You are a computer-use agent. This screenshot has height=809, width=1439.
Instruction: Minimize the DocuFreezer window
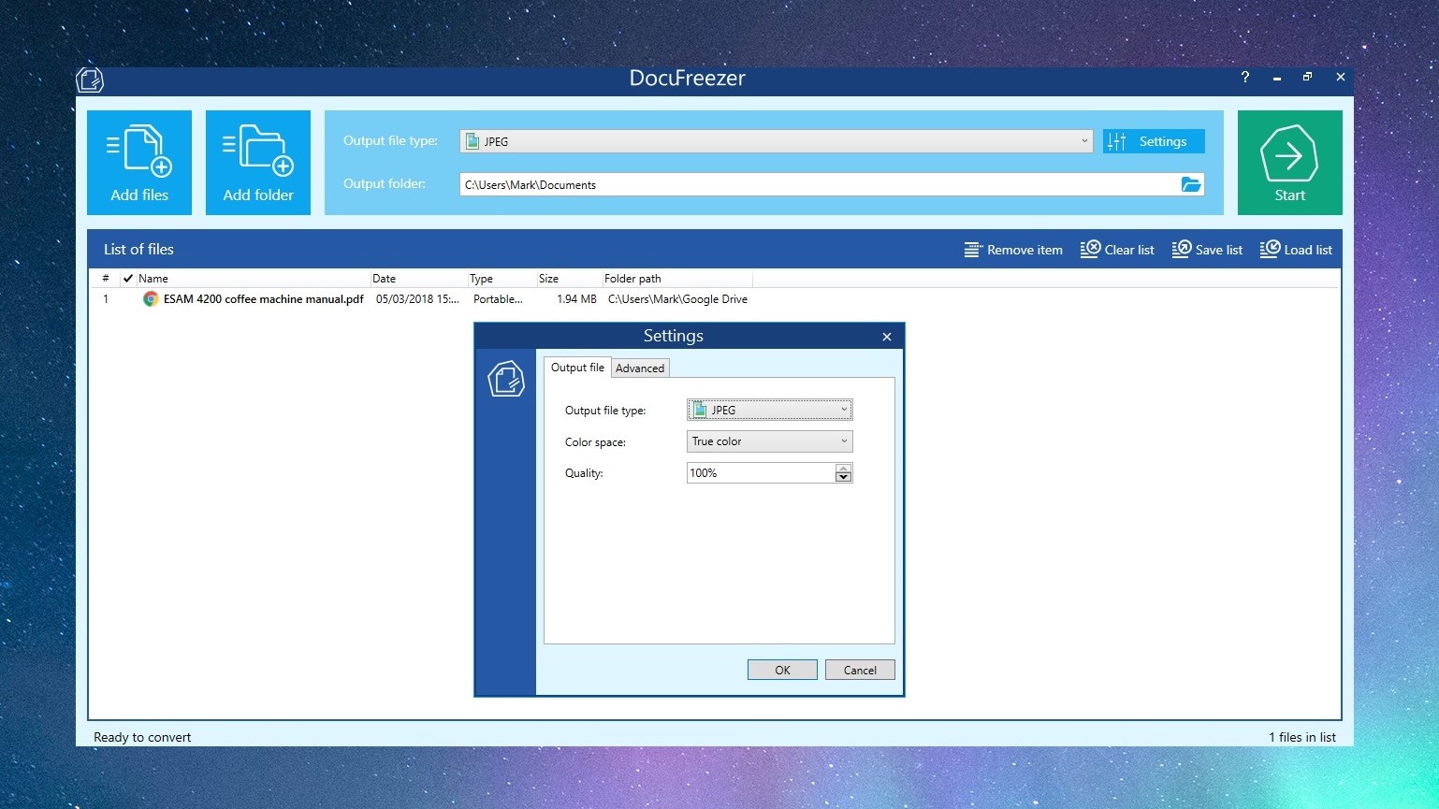[1276, 79]
